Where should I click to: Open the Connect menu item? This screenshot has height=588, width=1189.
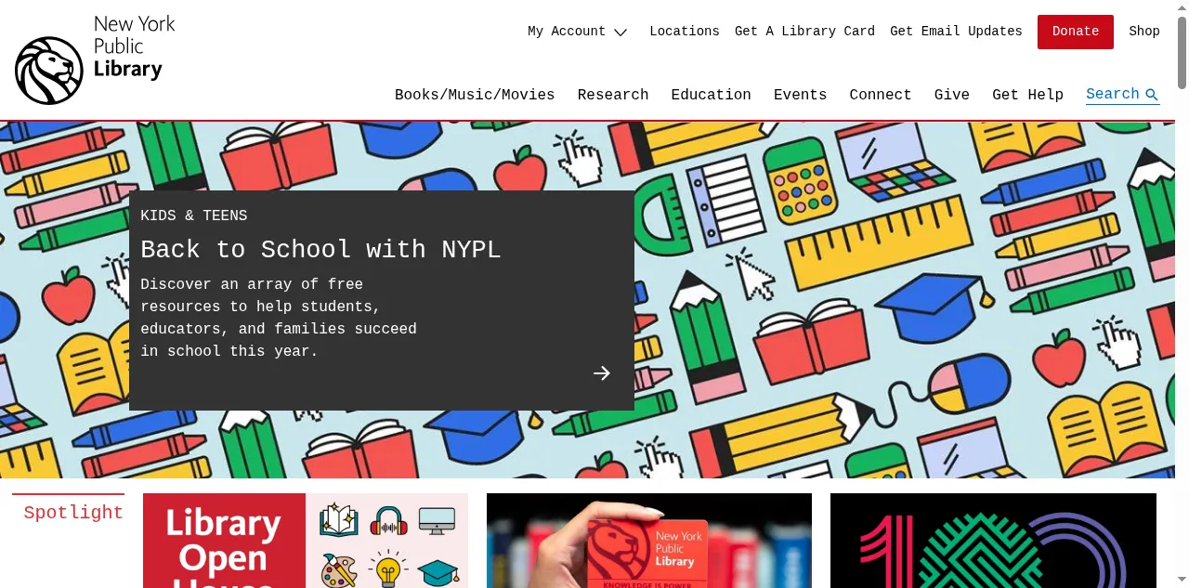pos(881,95)
